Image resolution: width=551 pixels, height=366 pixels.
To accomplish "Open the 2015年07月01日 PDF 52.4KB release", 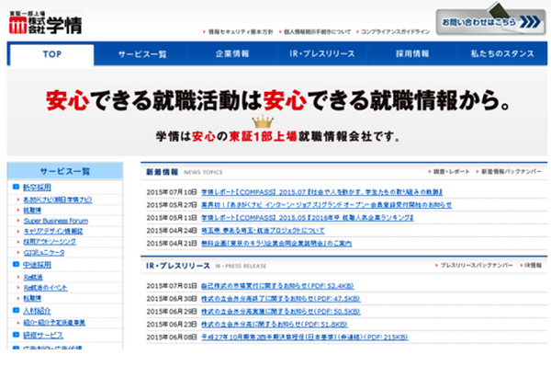I will [277, 286].
